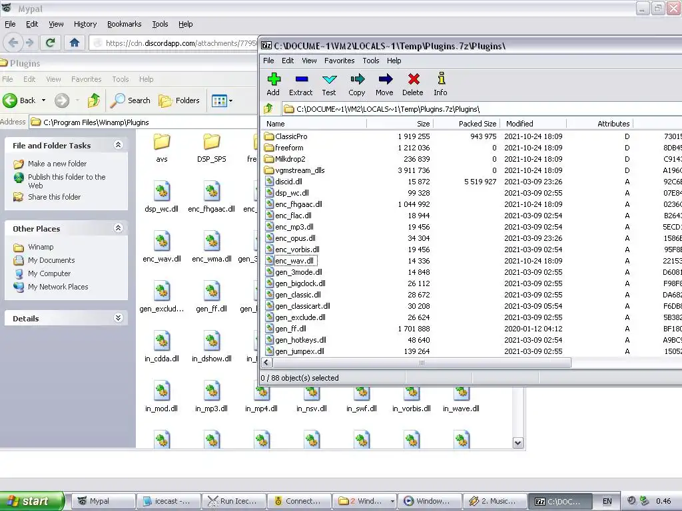Collapse the Other Places panel

click(118, 228)
